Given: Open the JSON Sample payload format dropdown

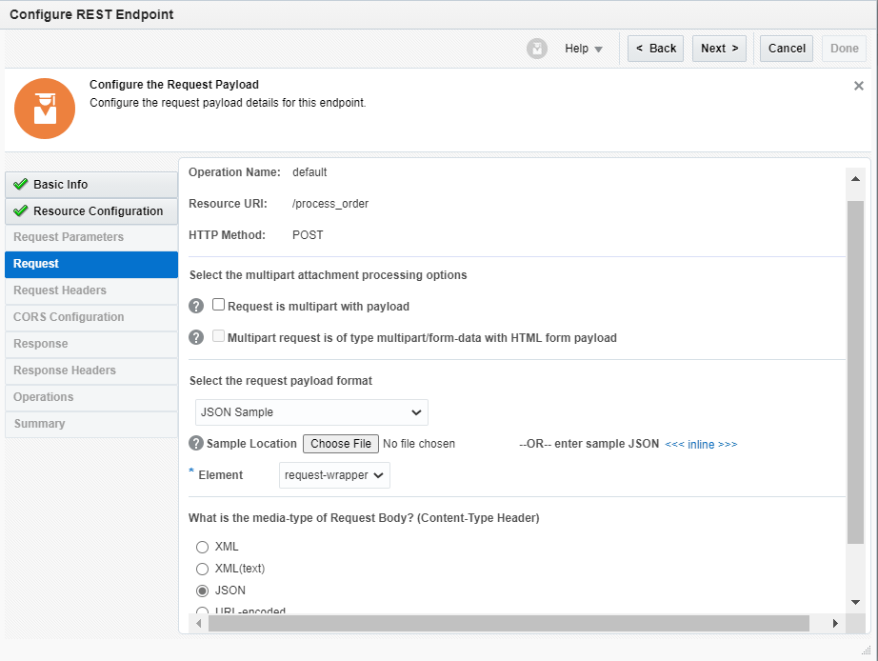Looking at the screenshot, I should pyautogui.click(x=311, y=412).
